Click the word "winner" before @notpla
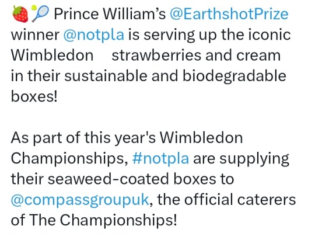 click(x=35, y=35)
